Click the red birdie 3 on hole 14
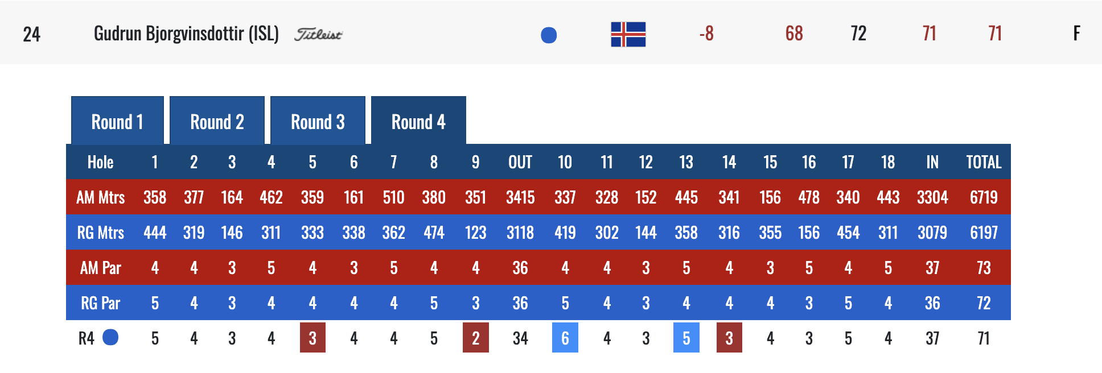This screenshot has width=1102, height=373. click(729, 338)
